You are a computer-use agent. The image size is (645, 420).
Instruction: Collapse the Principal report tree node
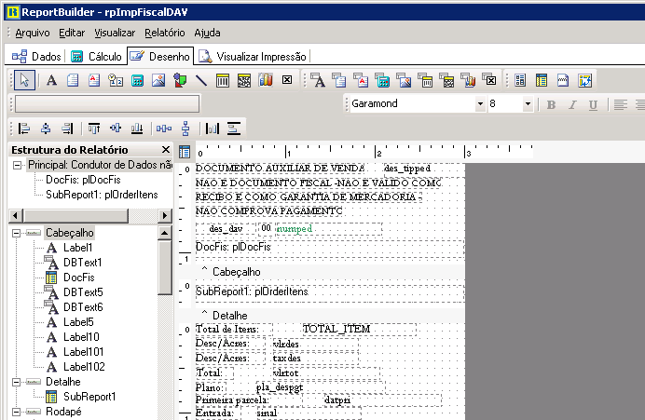(x=18, y=165)
